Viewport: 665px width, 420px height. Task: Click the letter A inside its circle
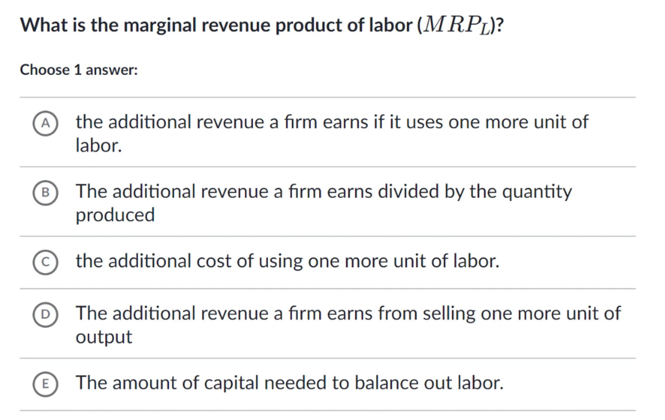45,123
